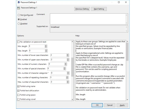Screen dimensions: 146x109
Task: Click Max. repeating characters field
Action: pyautogui.click(x=58, y=77)
